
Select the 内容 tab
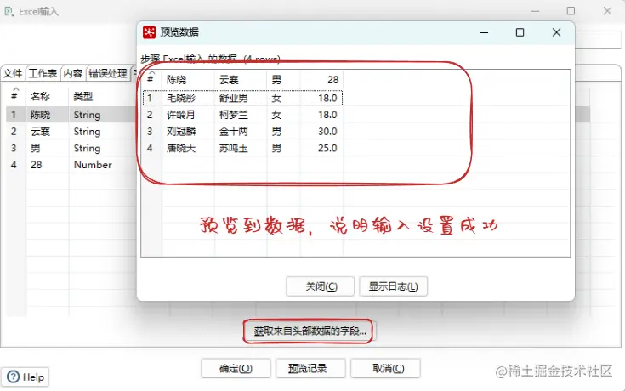73,73
